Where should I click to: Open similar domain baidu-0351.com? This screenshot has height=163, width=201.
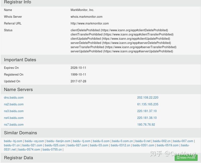(143, 145)
